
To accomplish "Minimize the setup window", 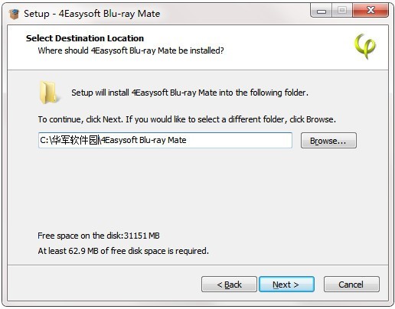I will click(x=322, y=11).
